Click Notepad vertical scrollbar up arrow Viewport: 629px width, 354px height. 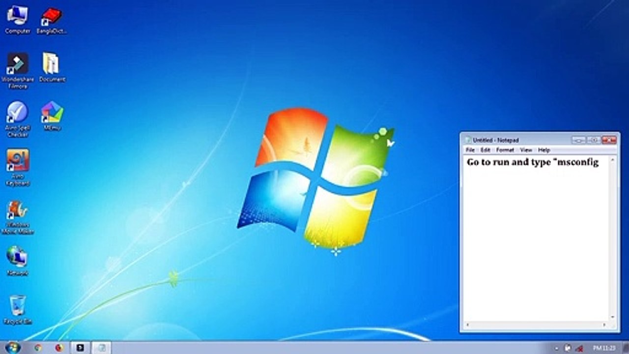(612, 160)
